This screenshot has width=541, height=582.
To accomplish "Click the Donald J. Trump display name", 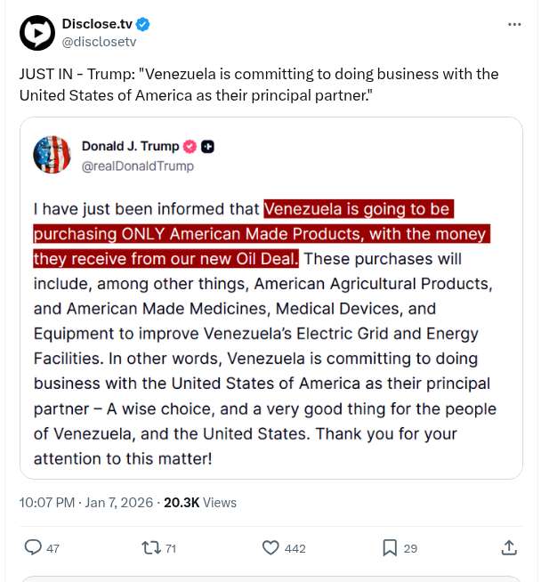I will coord(130,146).
